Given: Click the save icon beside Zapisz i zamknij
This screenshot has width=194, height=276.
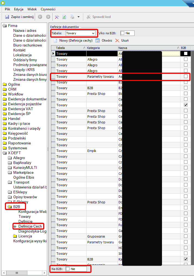Looking at the screenshot, I should pos(7,17).
